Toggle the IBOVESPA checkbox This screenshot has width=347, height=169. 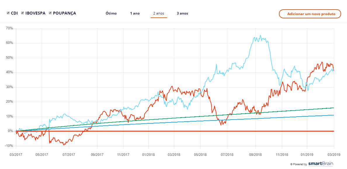(x=22, y=13)
